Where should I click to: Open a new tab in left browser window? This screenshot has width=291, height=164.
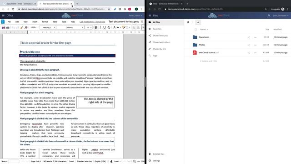pos(77,4)
